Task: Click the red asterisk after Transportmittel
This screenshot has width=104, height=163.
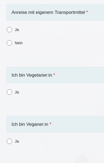Action: tap(87, 12)
